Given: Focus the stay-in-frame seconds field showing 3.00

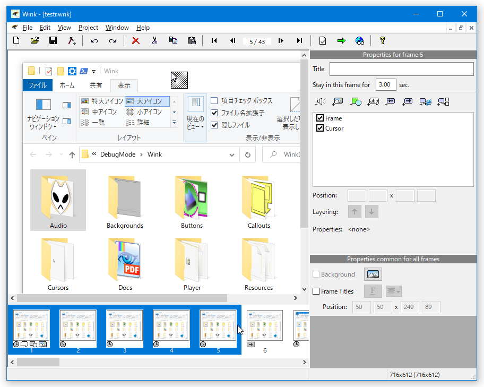Looking at the screenshot, I should click(x=386, y=84).
